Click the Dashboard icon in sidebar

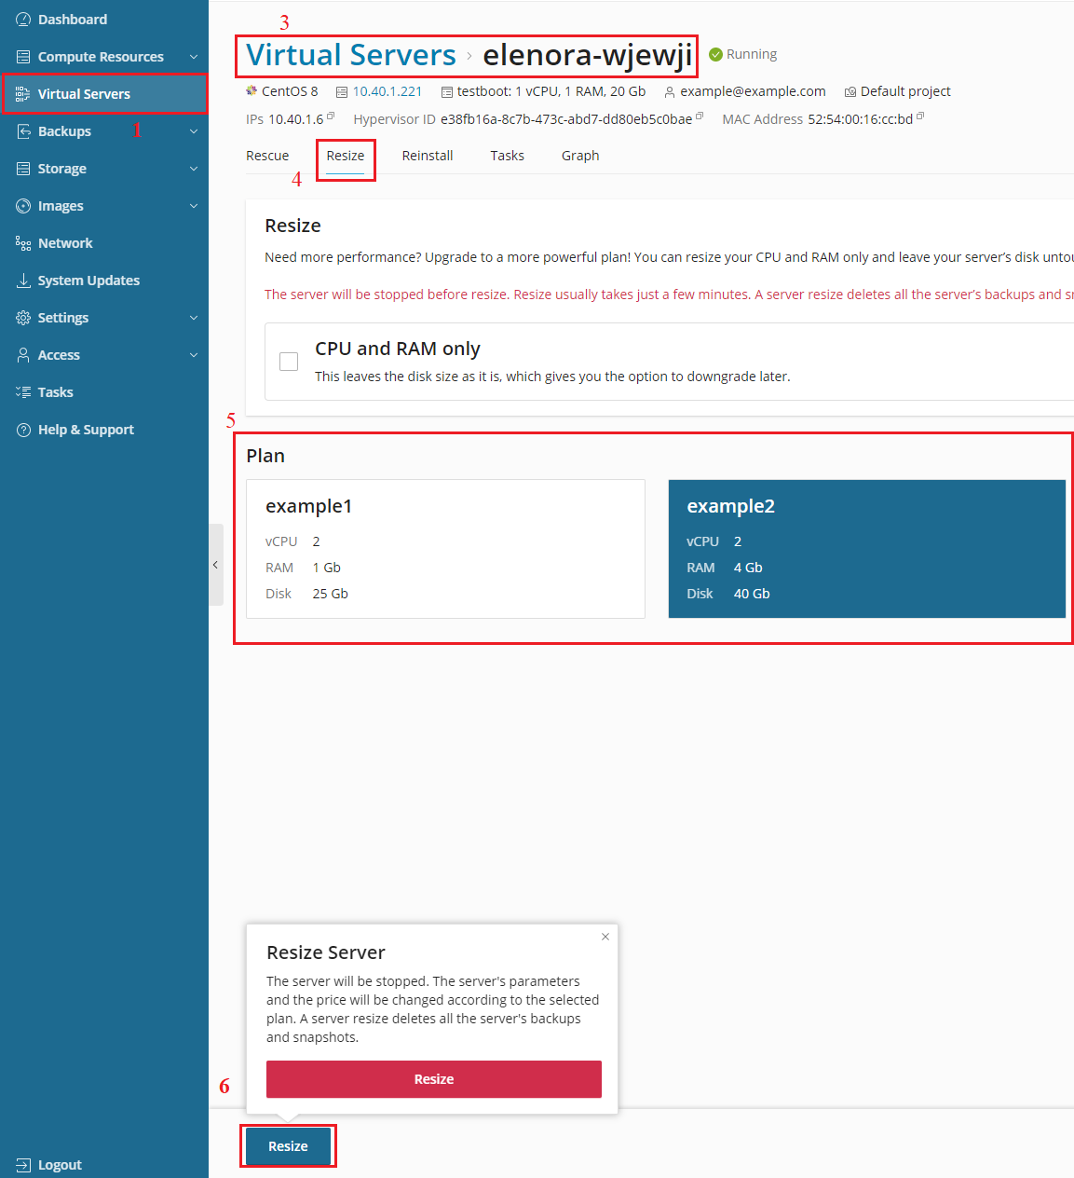pos(23,20)
